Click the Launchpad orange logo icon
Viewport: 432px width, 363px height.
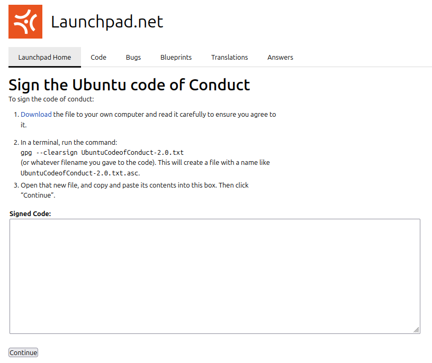(25, 22)
